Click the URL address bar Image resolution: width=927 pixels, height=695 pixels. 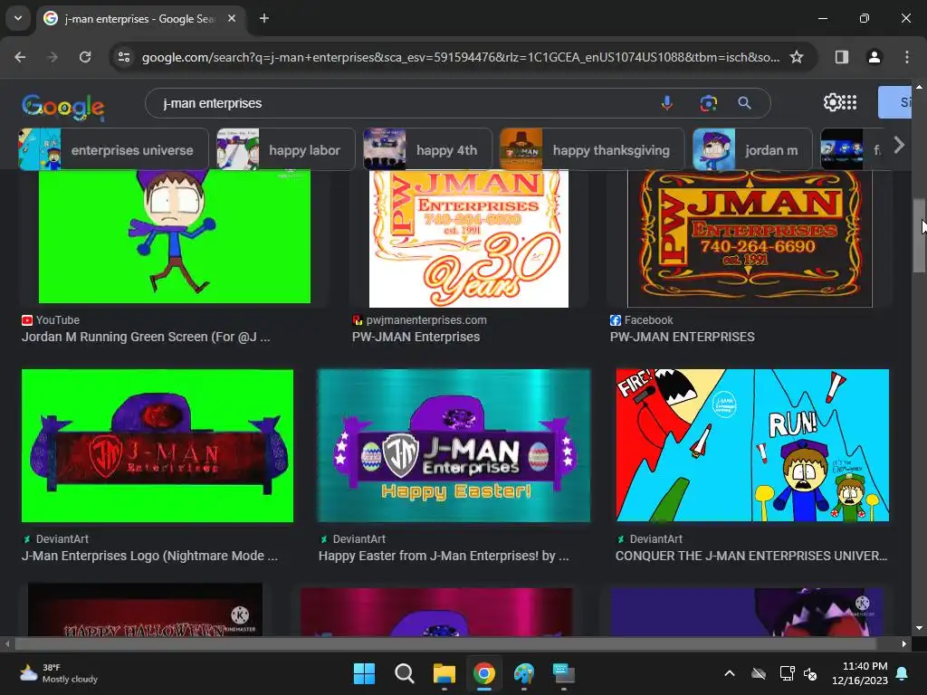[461, 57]
